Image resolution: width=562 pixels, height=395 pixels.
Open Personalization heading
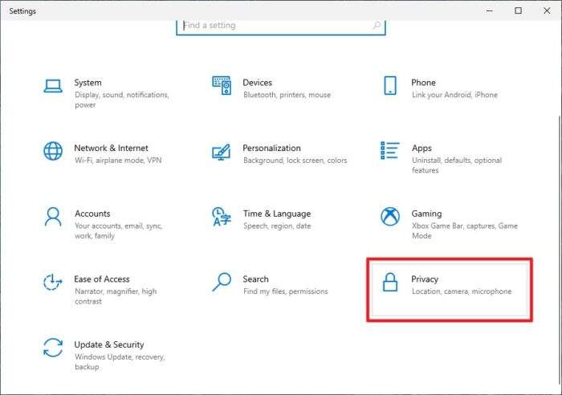pos(271,148)
